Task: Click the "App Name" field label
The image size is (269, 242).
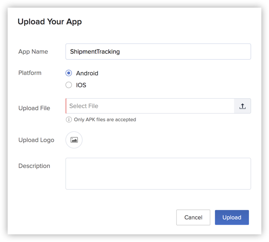Action: [x=33, y=51]
